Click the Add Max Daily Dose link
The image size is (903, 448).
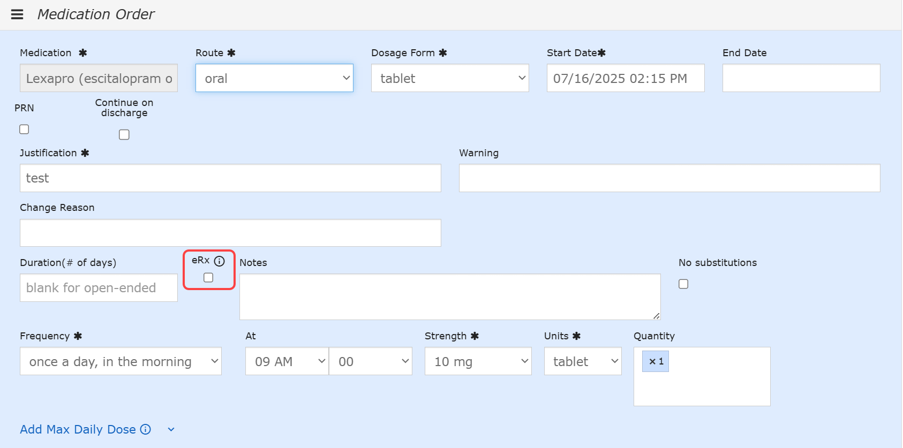(x=78, y=429)
